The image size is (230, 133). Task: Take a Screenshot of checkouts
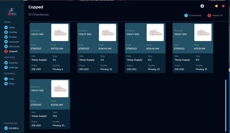coord(195,16)
